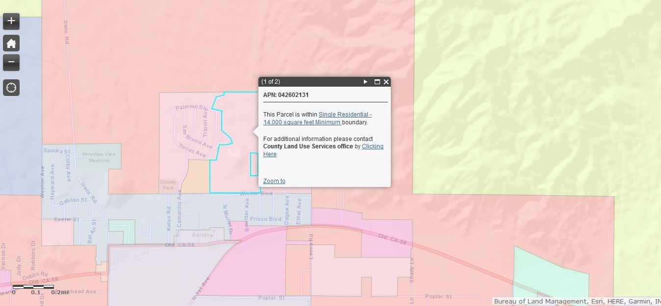Screen dimensions: 661x306
Task: Activate the Find My Location crosshair tool
Action: 11,88
